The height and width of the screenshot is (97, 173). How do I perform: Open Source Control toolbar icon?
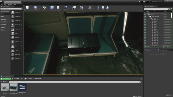click(x=35, y=8)
